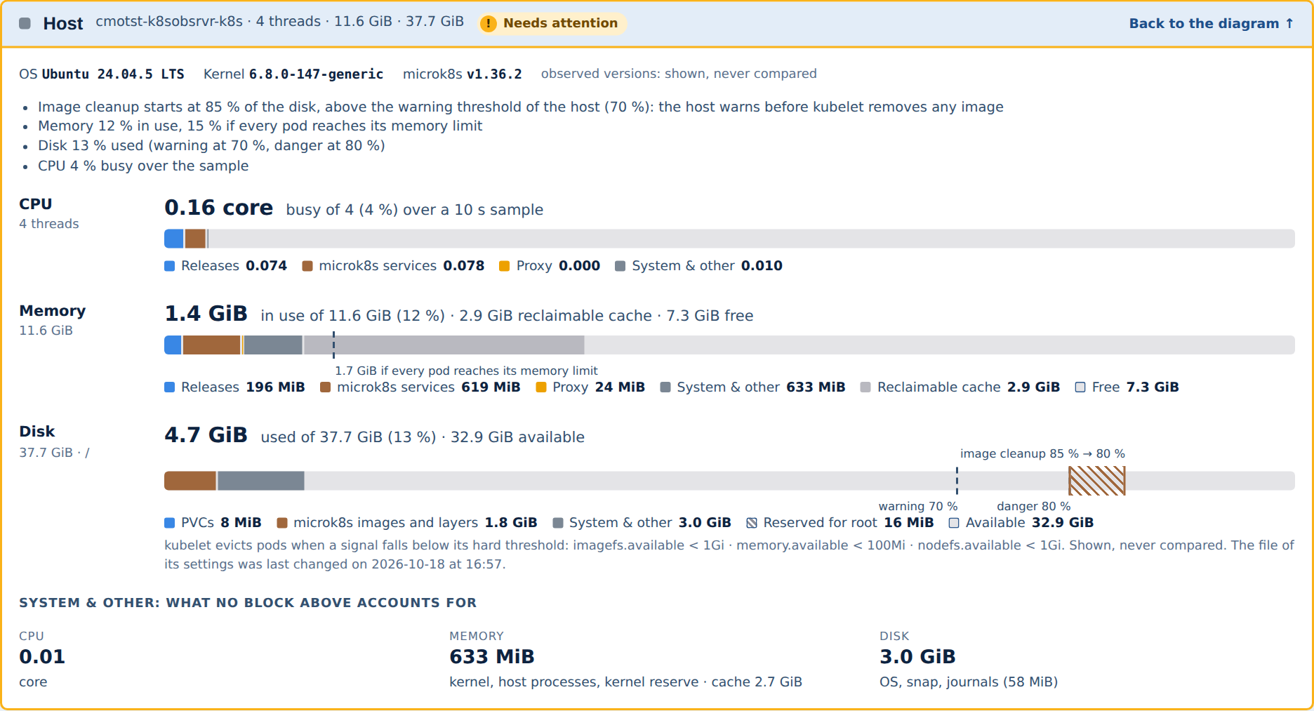Click the Reclaimable cache legend swatch
Screen dimensions: 1314x711
click(x=865, y=387)
